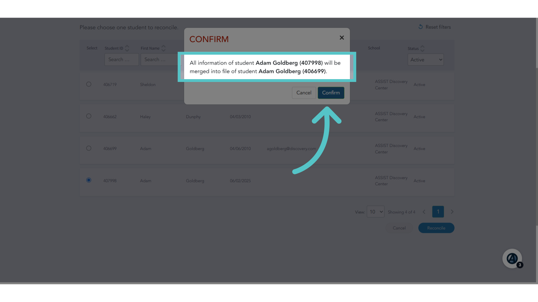The height and width of the screenshot is (302, 538).
Task: Select radio button for student 406719
Action: coord(89,84)
